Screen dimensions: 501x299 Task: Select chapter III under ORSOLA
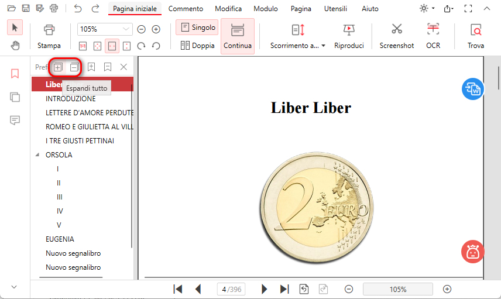(60, 197)
